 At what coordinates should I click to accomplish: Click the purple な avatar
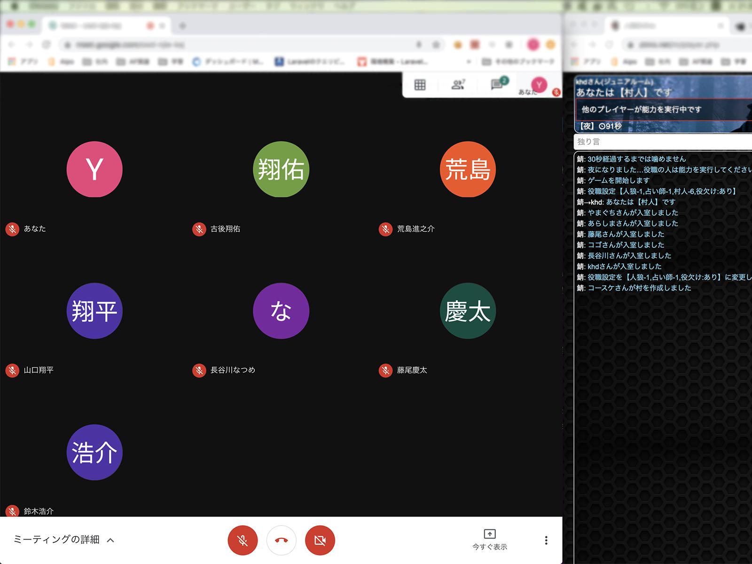point(281,311)
